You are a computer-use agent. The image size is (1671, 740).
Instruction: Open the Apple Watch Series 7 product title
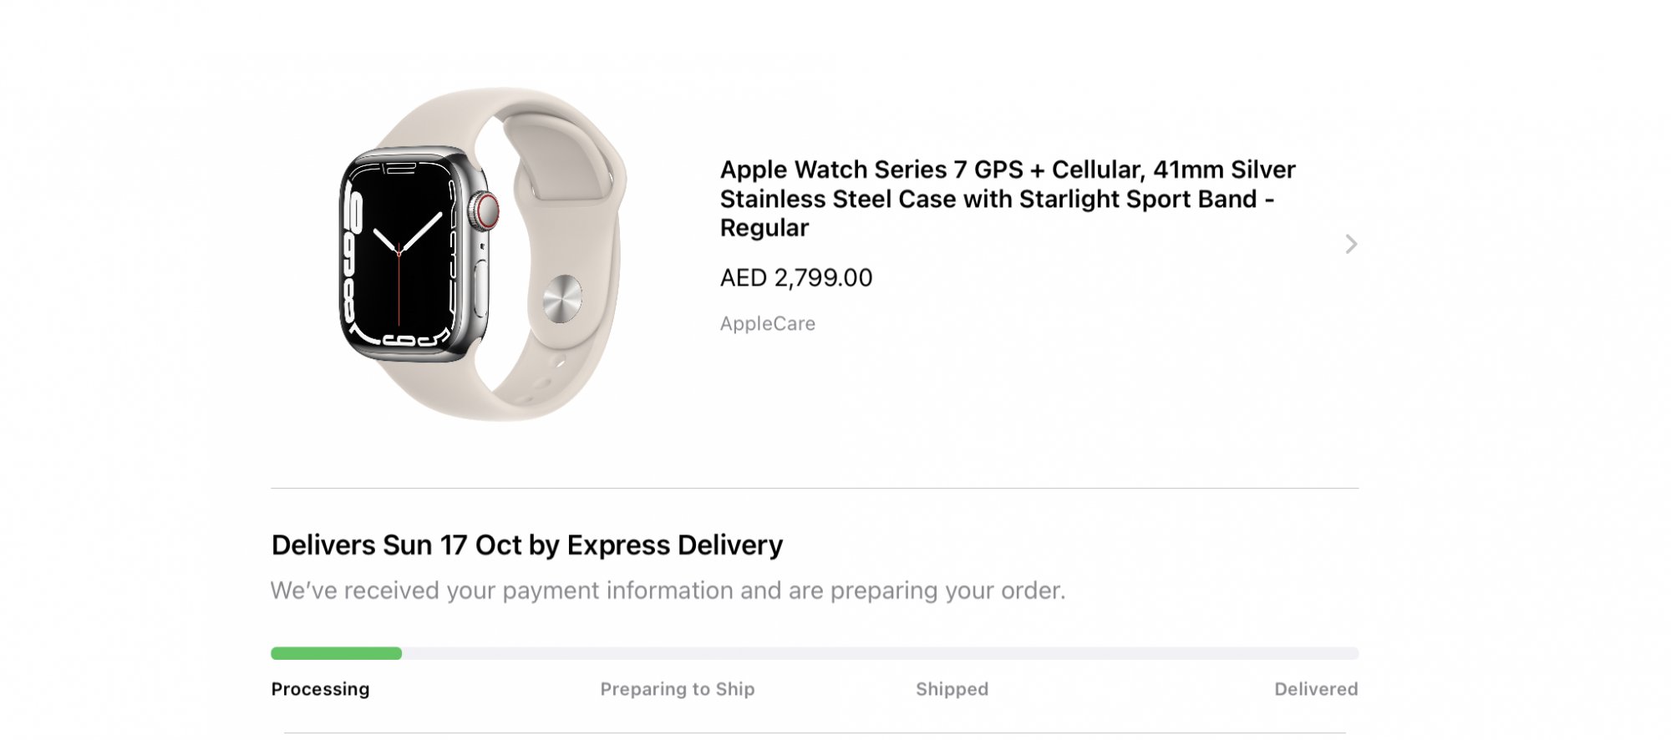(x=1007, y=199)
